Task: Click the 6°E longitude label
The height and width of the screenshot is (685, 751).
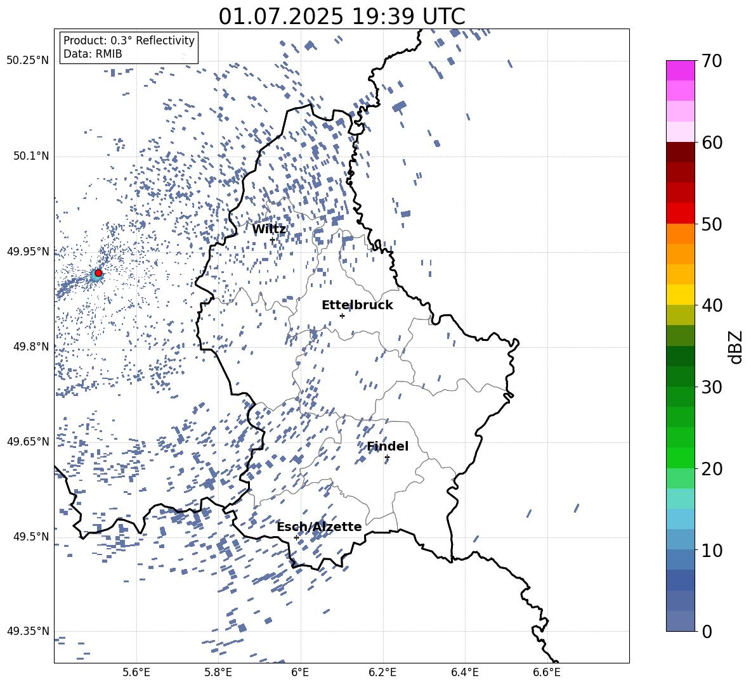Action: click(x=300, y=672)
